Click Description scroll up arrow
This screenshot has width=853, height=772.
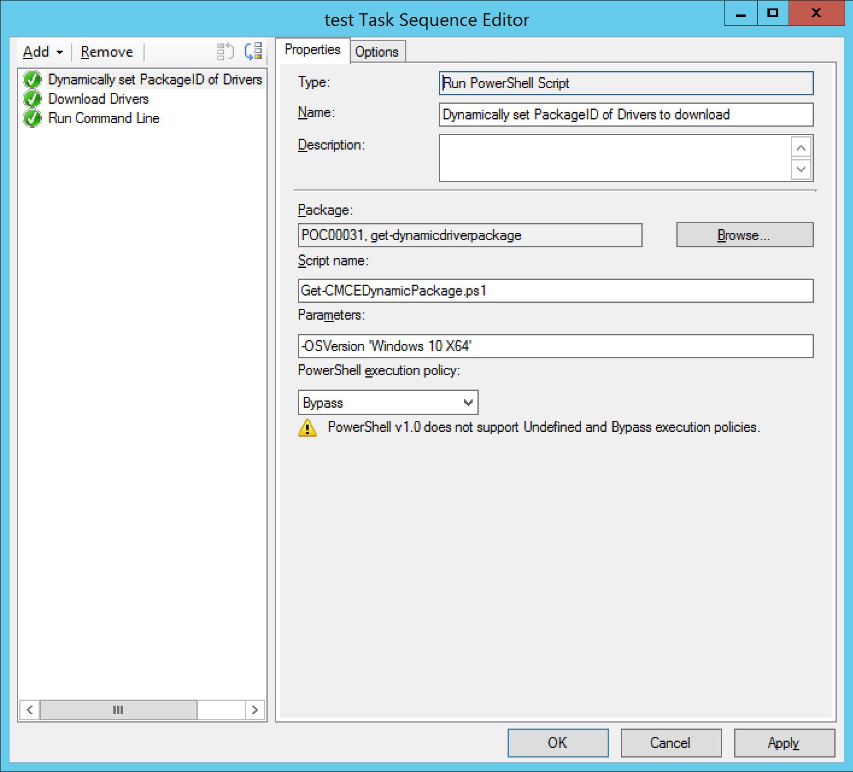801,148
